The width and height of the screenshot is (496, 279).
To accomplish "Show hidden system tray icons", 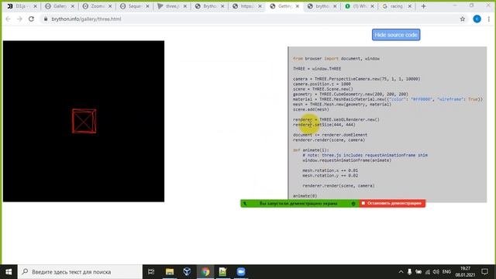I will coord(401,272).
